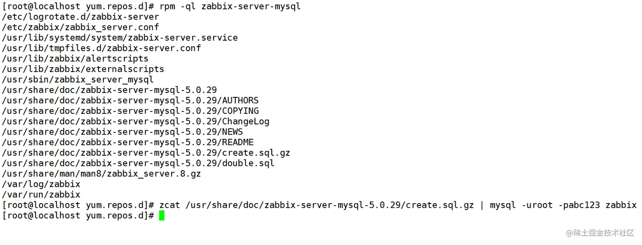Viewport: 642px width, 245px height.
Task: Click the NEWS file path
Action: point(123,132)
